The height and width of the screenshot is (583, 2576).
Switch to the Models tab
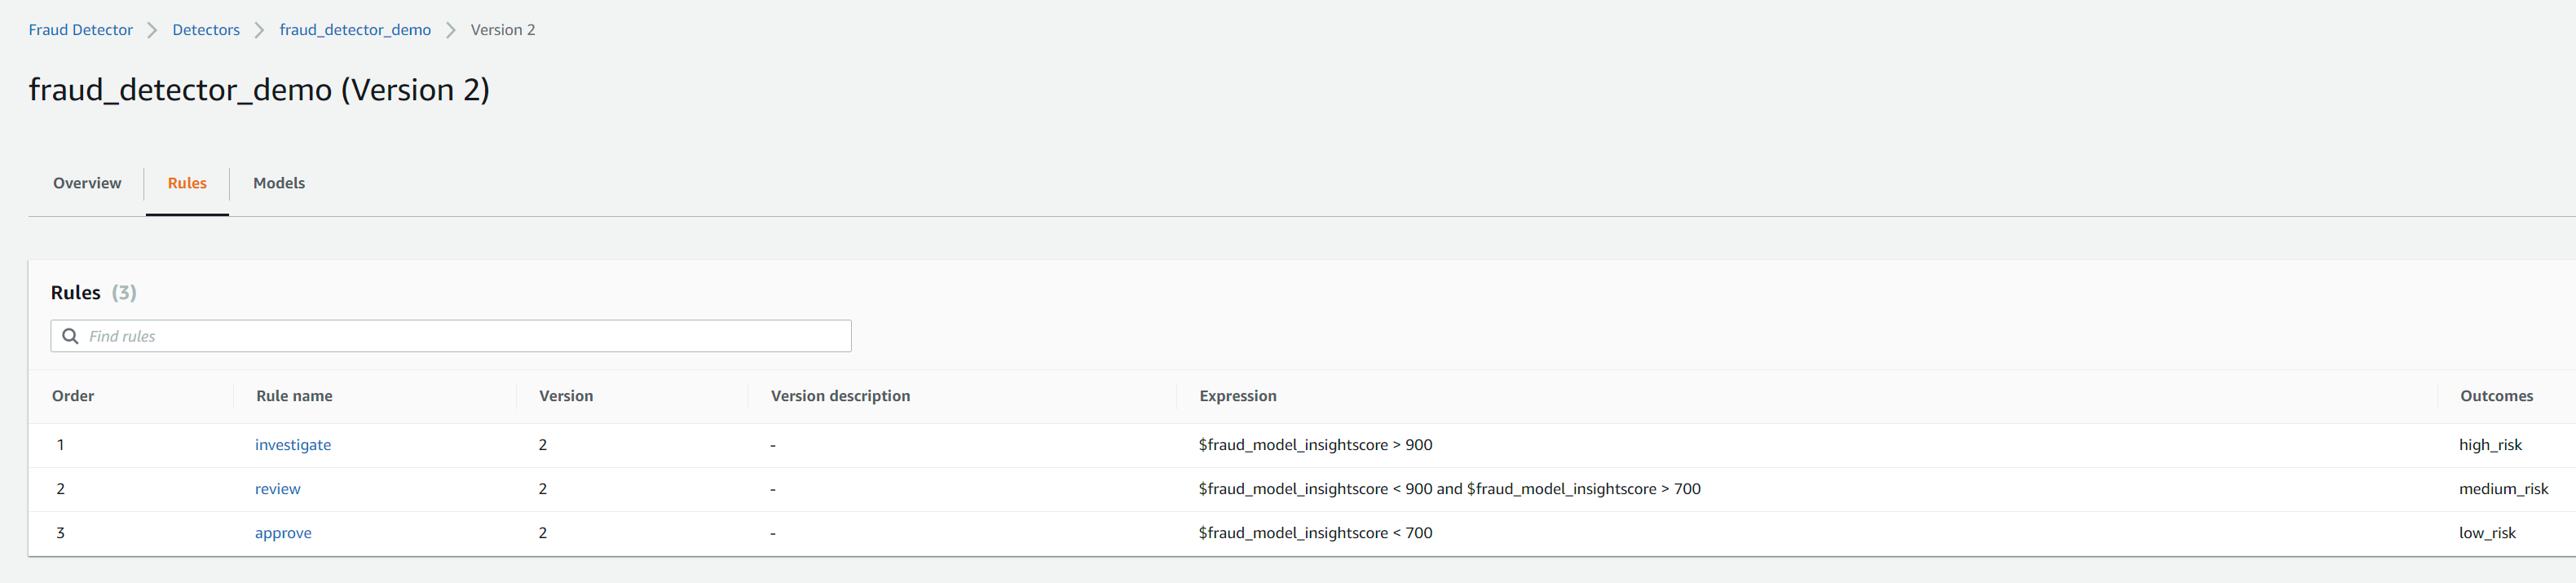[x=279, y=183]
